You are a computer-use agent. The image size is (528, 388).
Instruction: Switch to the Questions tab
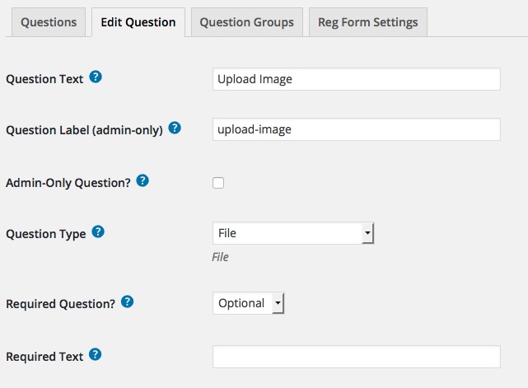click(x=49, y=22)
